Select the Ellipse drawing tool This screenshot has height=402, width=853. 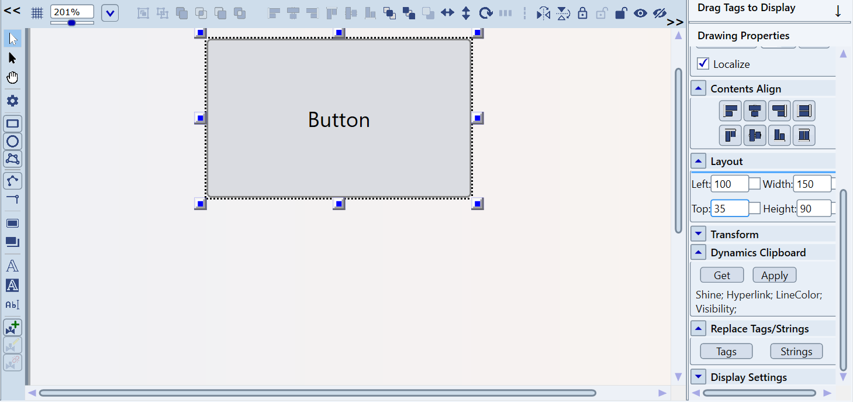(x=12, y=141)
